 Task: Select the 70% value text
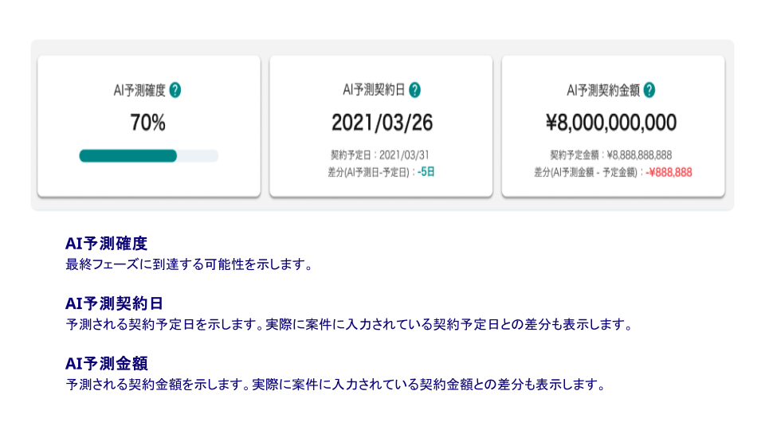(x=148, y=123)
